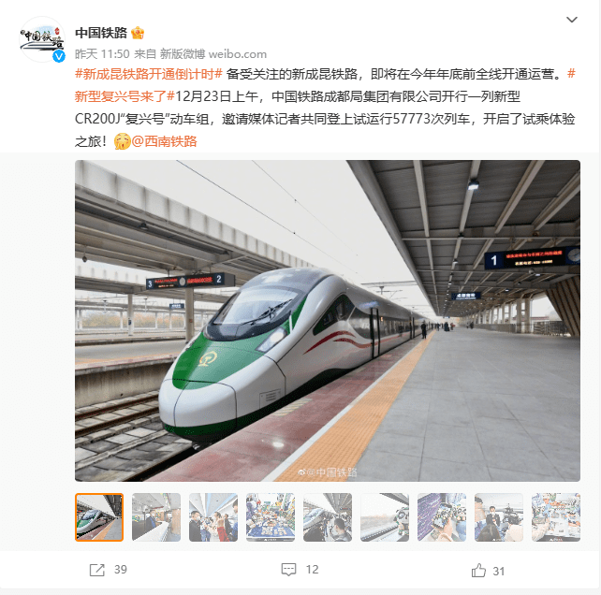The width and height of the screenshot is (601, 595).
Task: Open the main green train photo
Action: tap(328, 321)
